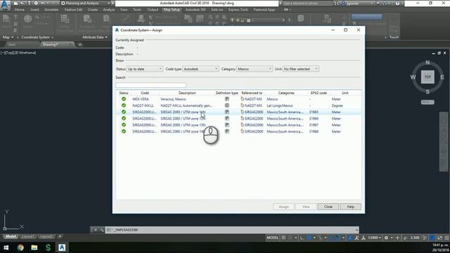
Task: Open the Status filter dropdown
Action: click(145, 69)
